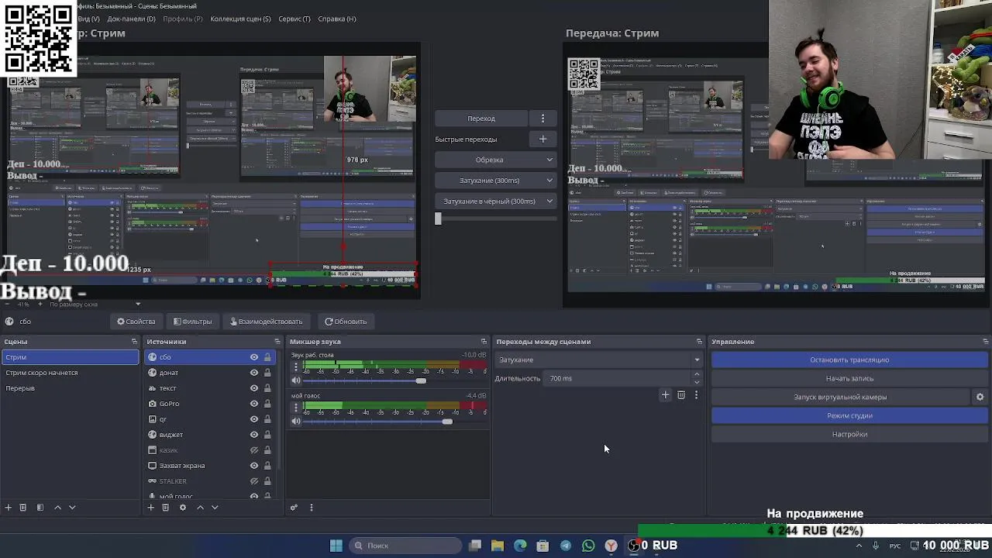The width and height of the screenshot is (992, 558).
Task: Expand the Затухание в чёрный (300ms) dropdown
Action: (495, 201)
